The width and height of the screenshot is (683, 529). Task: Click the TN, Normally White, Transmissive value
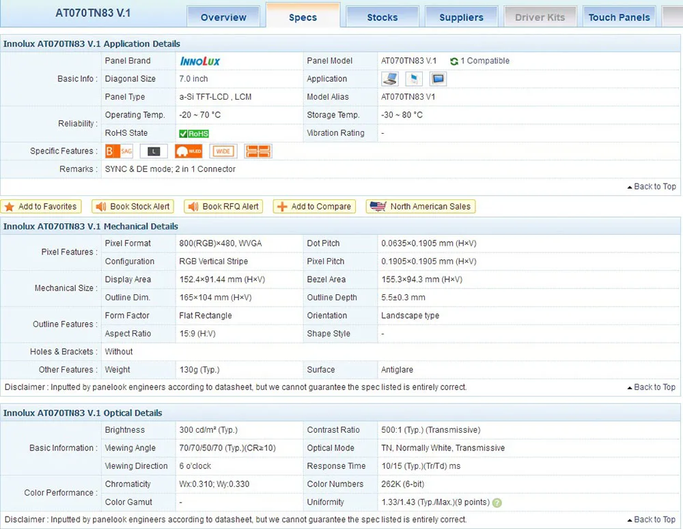443,448
